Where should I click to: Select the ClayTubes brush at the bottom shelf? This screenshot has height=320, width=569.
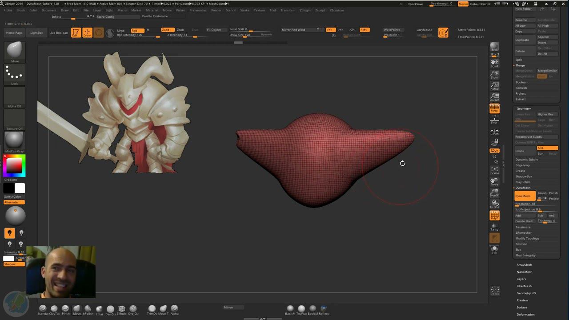(x=54, y=309)
